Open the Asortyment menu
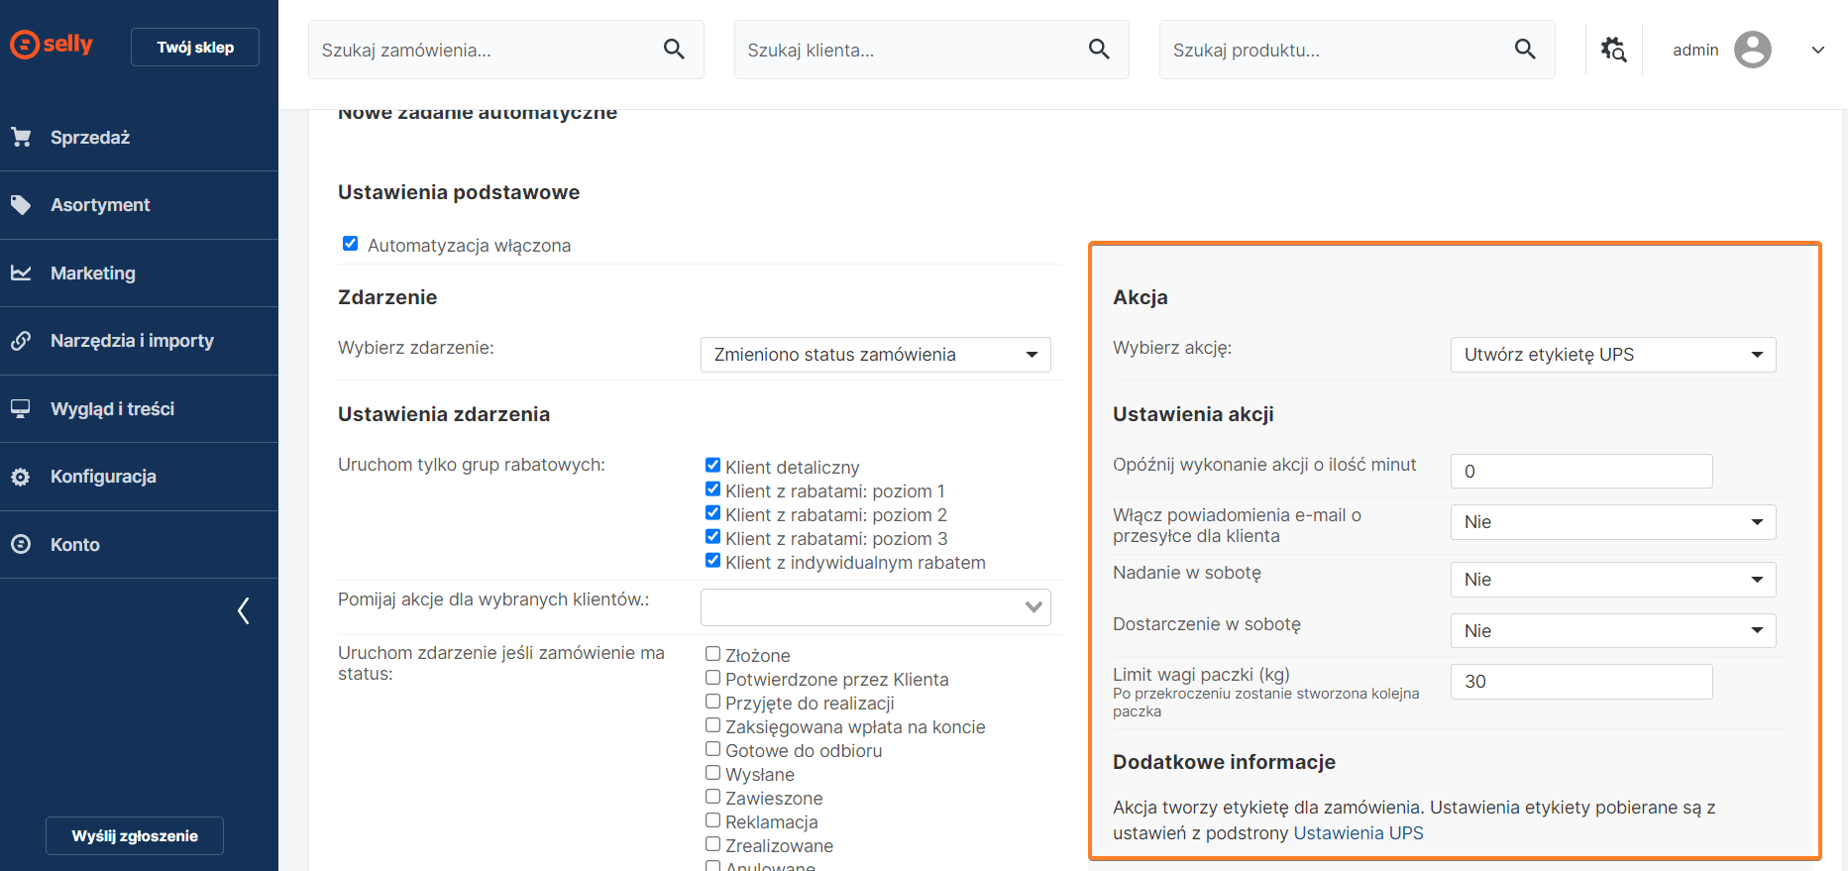 tap(100, 205)
